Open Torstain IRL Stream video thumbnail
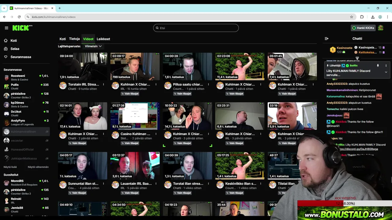 tap(83, 66)
